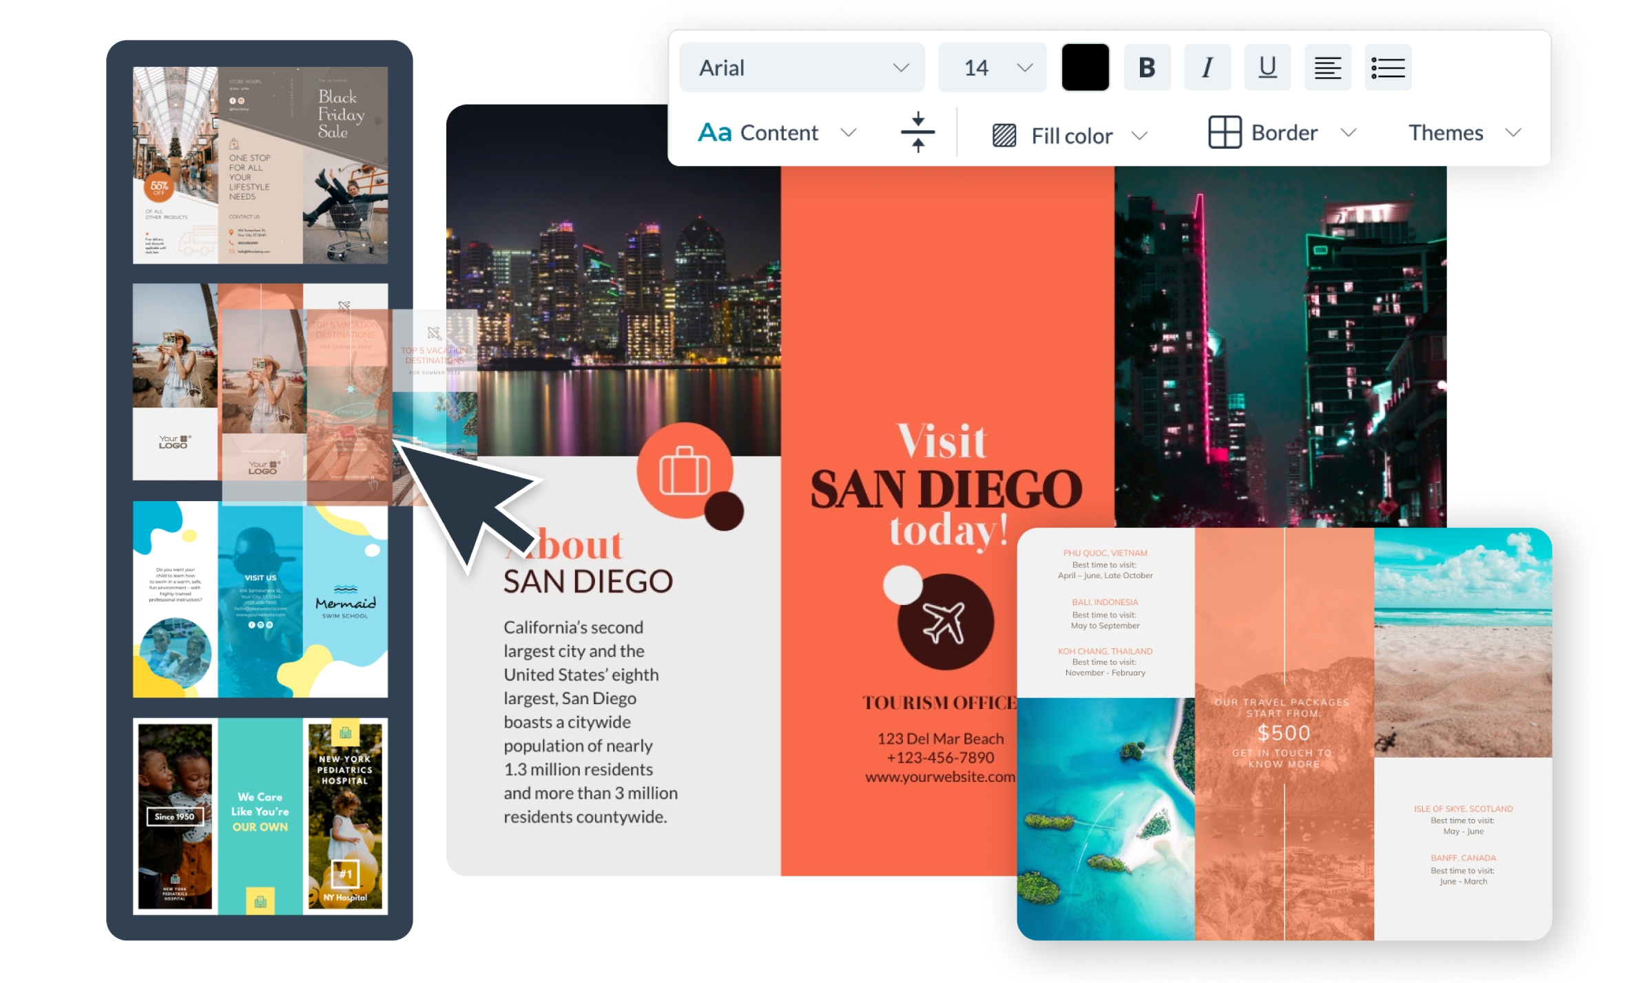Screen dimensions: 1642x983
Task: Click the vertical center alignment icon
Action: click(917, 133)
